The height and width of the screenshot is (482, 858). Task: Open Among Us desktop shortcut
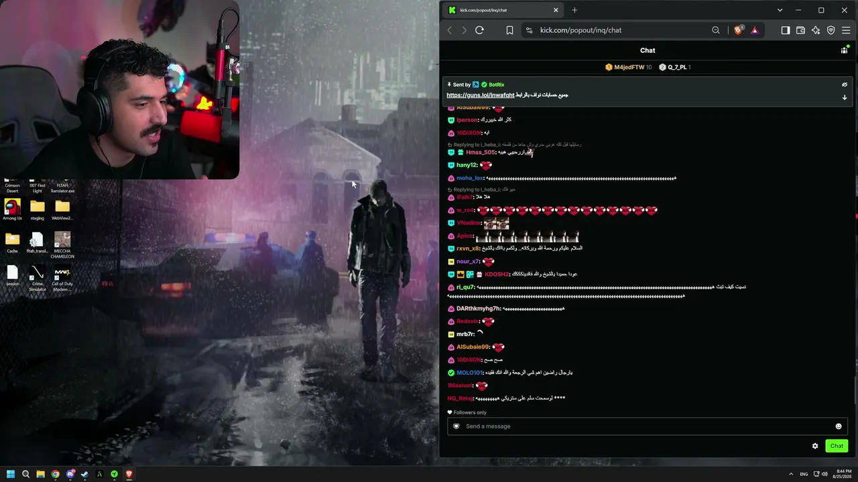point(12,210)
